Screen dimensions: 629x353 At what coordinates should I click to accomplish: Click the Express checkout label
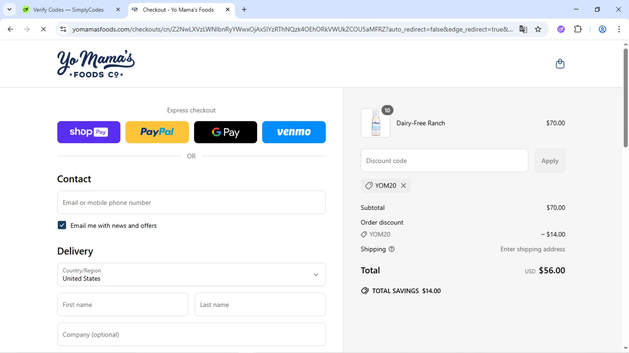[191, 110]
